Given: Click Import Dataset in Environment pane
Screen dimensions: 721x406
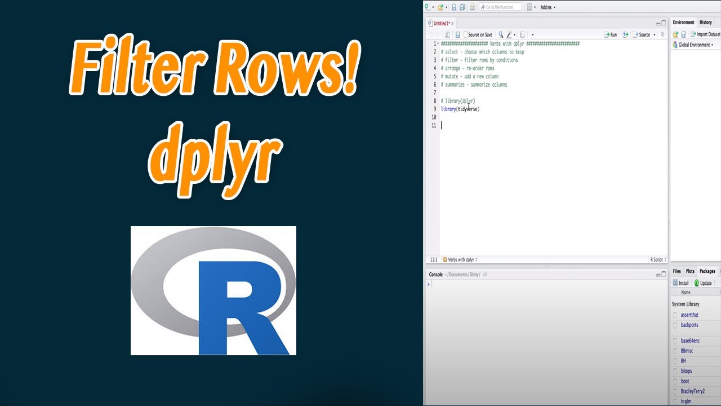Looking at the screenshot, I should [x=705, y=34].
